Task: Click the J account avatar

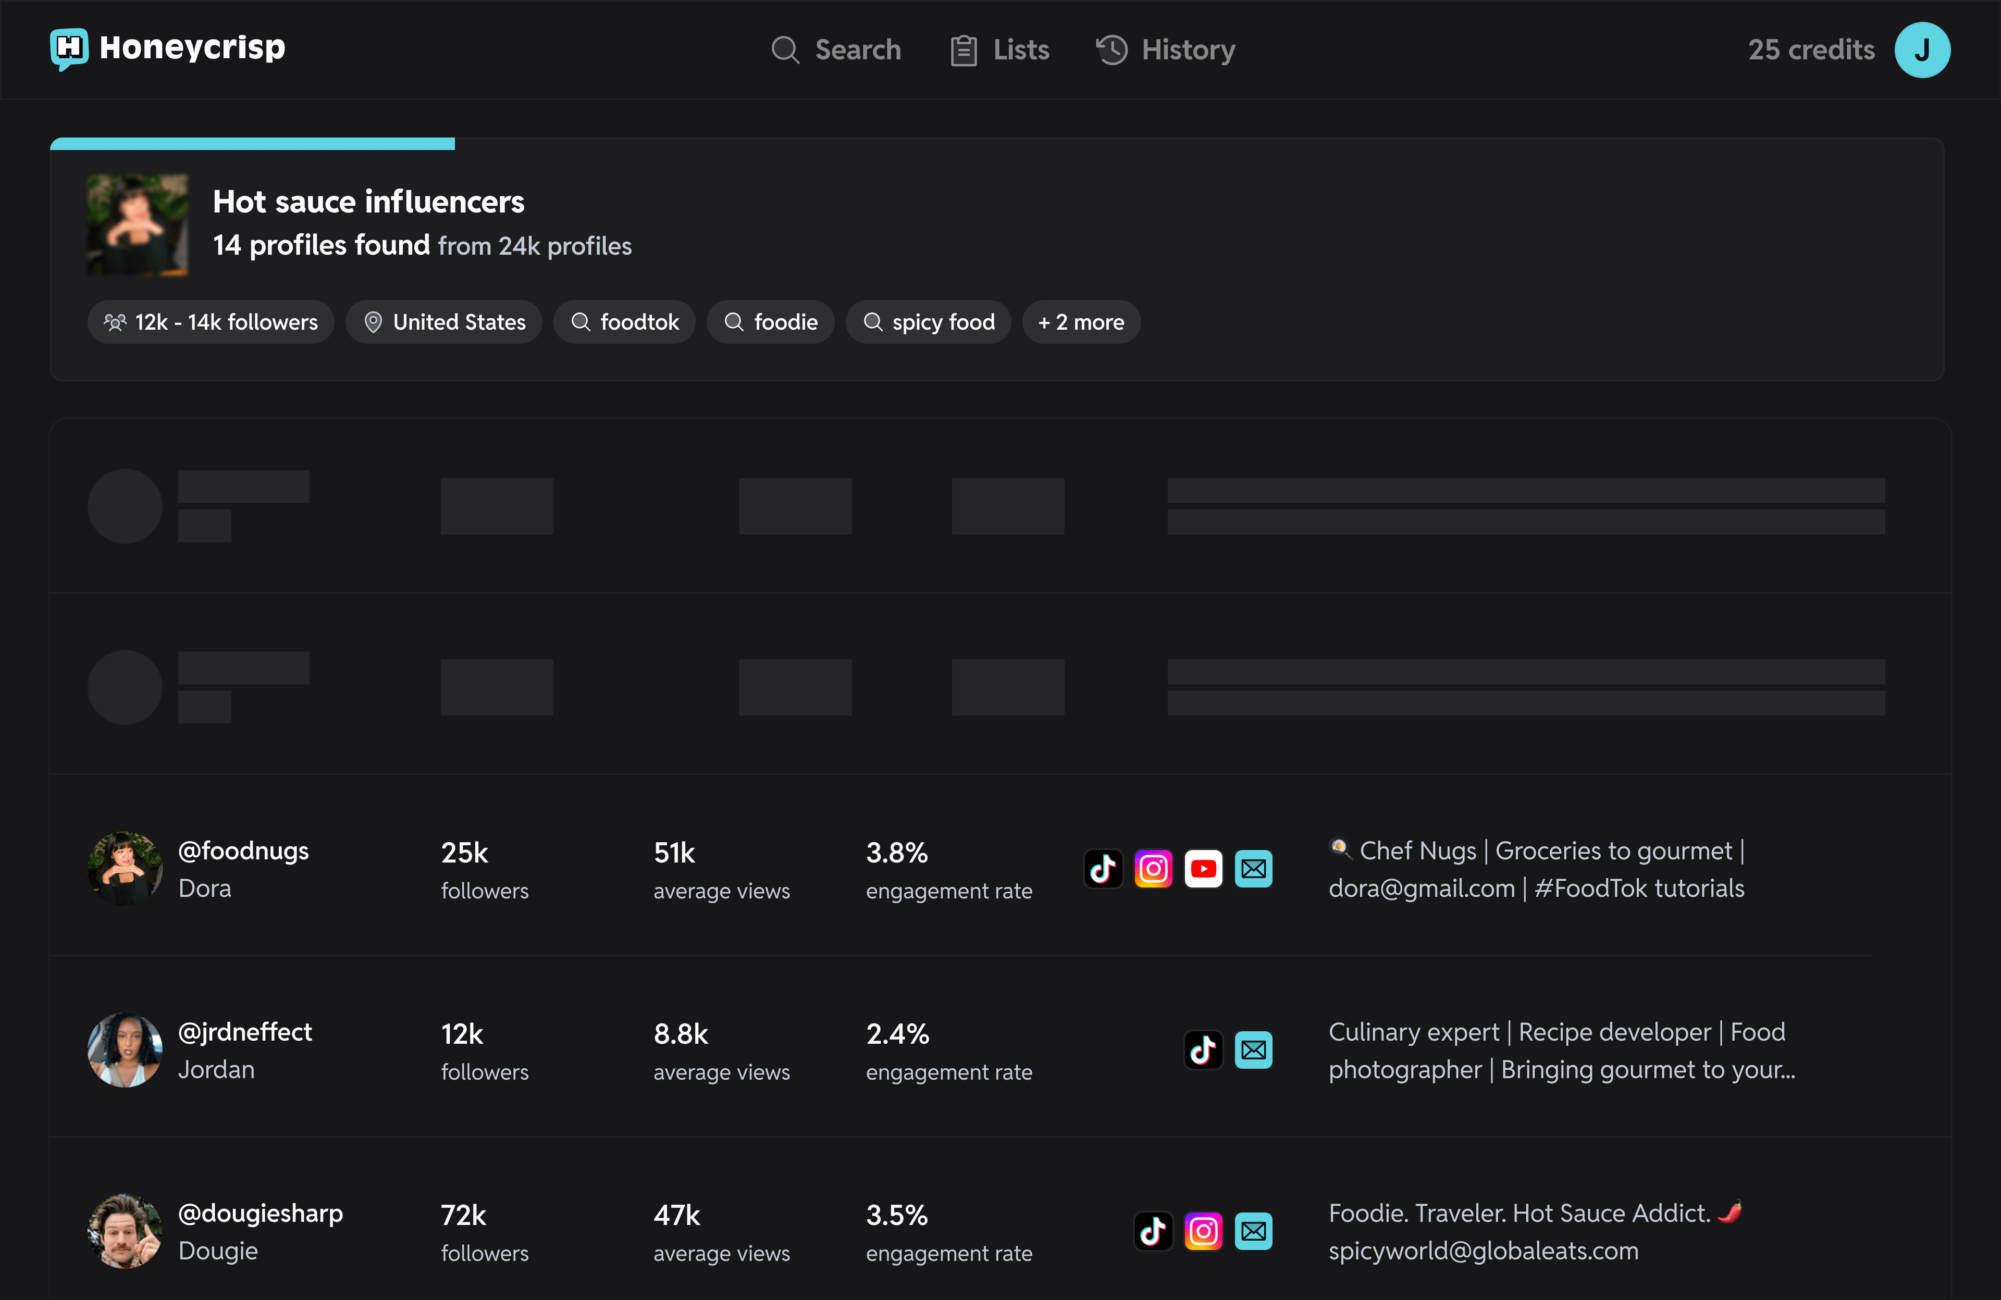Action: [1924, 49]
